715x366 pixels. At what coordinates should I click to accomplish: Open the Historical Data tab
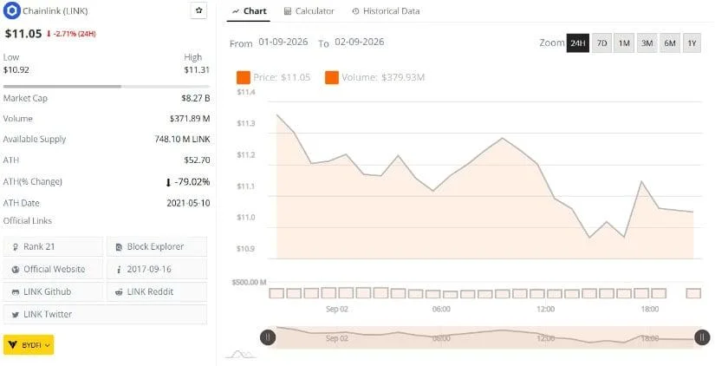point(386,11)
